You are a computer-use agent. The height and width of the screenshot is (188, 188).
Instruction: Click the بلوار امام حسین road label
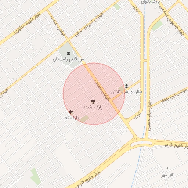(149, 116)
